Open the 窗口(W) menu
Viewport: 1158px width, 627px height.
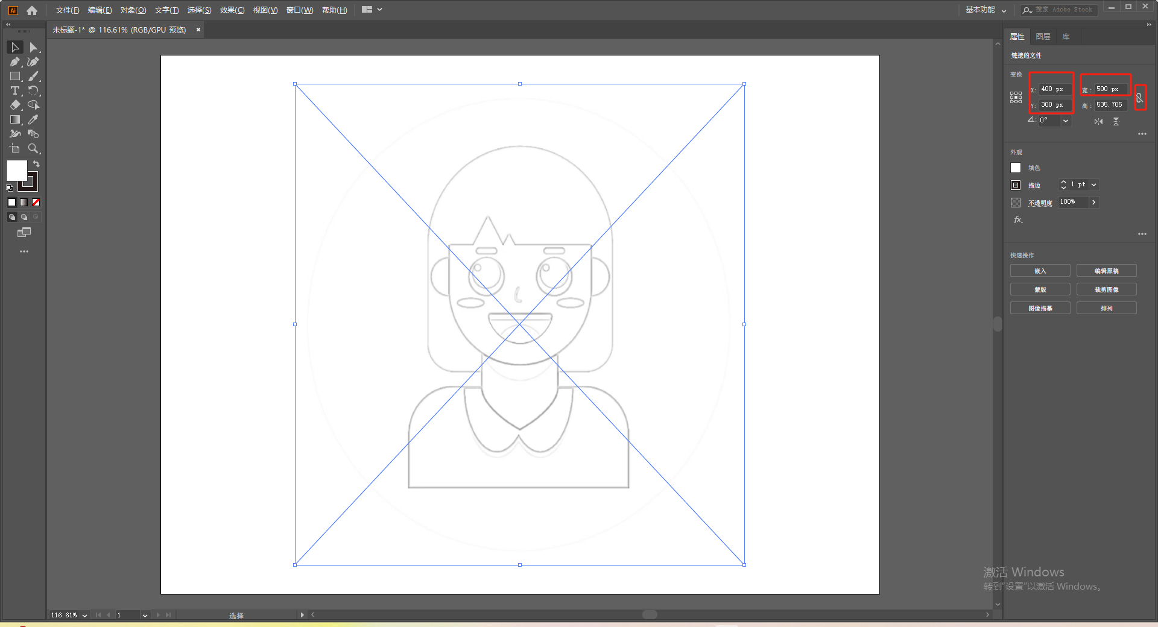point(300,10)
